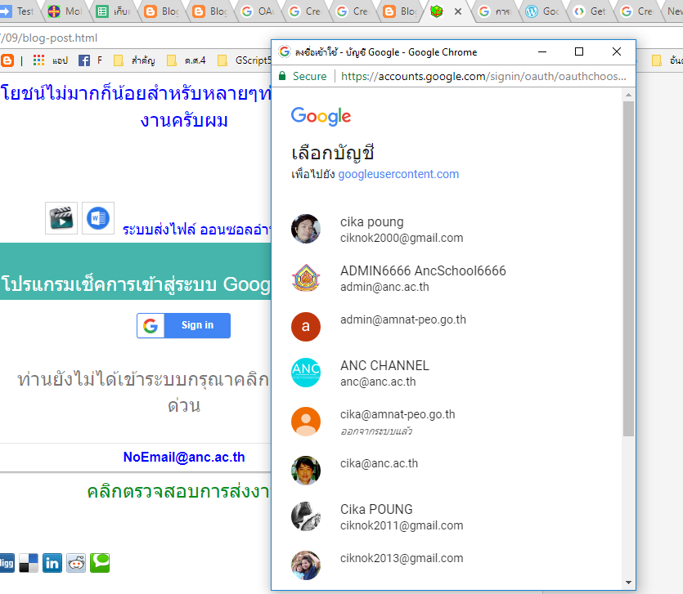
Task: Open the rightmost bookmarks folder
Action: point(667,60)
